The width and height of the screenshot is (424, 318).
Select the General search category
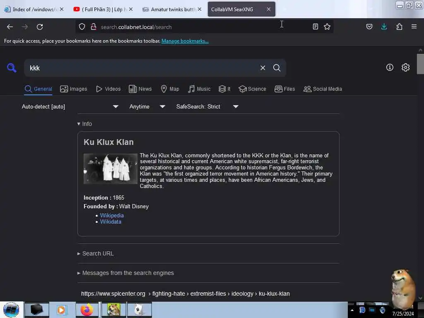39,89
